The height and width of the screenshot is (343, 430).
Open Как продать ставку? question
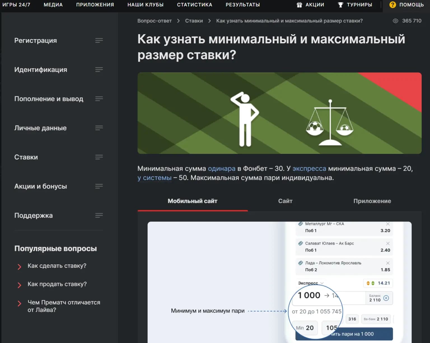click(x=57, y=284)
